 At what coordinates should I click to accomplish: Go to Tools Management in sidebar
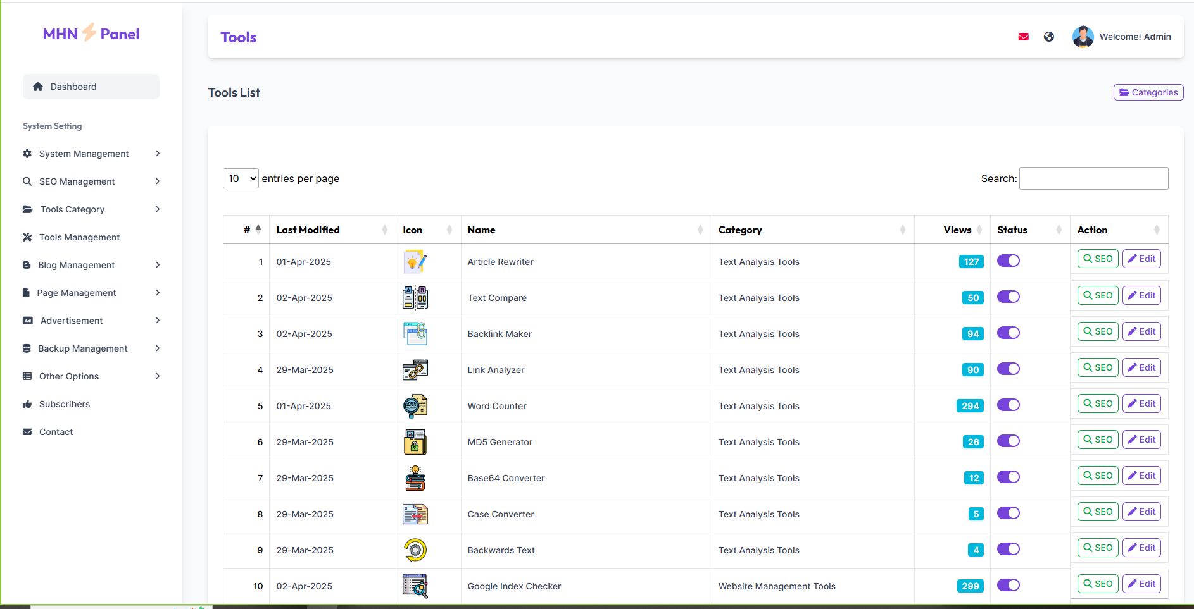pos(79,237)
